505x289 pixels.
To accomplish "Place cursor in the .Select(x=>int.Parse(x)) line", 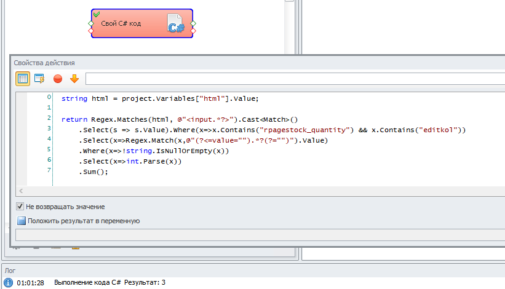I will [130, 161].
